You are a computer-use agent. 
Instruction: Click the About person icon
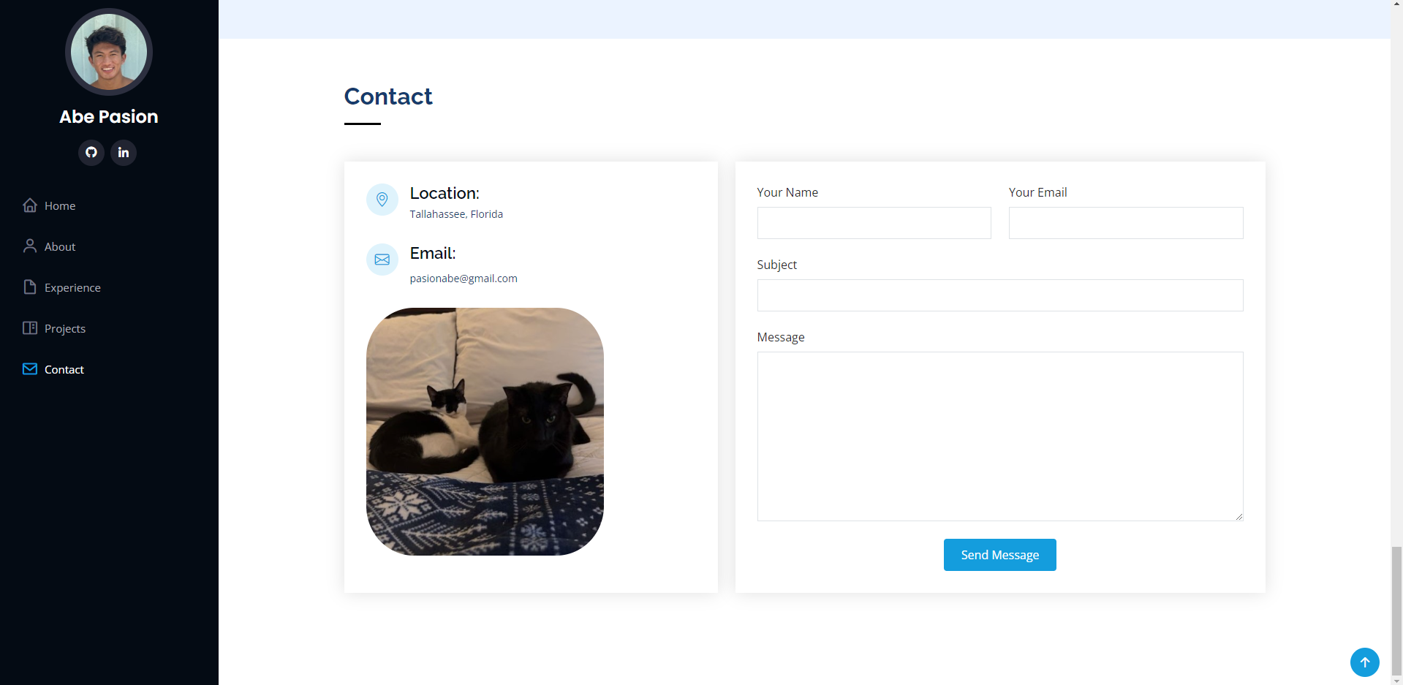[x=30, y=246]
